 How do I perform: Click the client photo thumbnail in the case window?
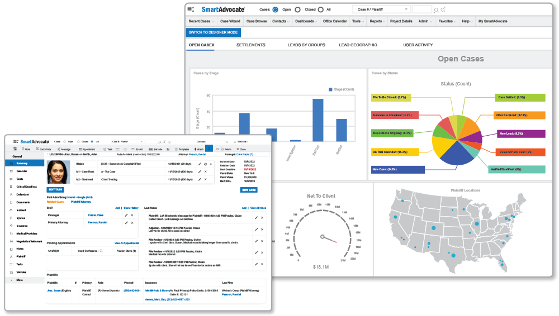tap(59, 172)
